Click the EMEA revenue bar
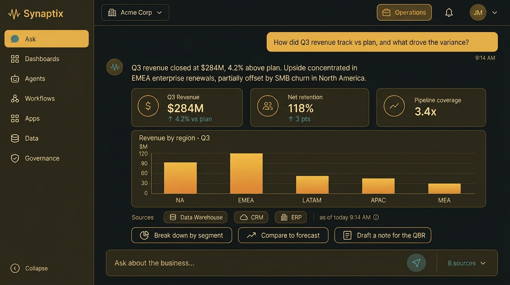 pos(246,173)
